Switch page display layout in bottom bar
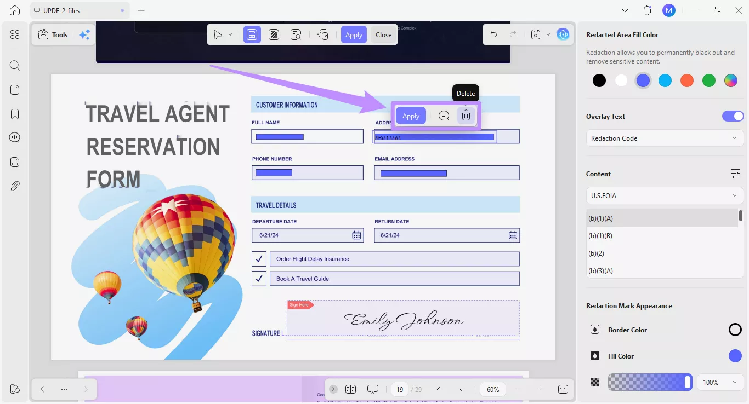The width and height of the screenshot is (749, 404). coord(351,389)
